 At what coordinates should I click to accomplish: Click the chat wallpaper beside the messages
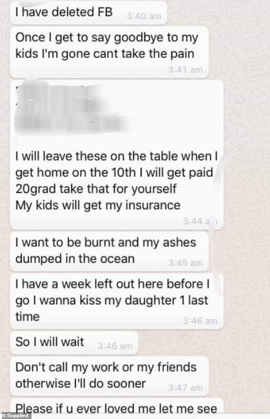pos(247,187)
